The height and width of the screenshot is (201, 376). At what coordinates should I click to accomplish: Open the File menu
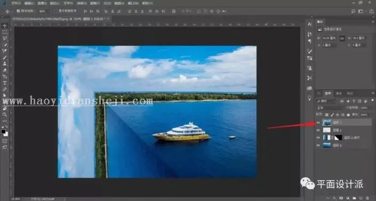(17, 3)
